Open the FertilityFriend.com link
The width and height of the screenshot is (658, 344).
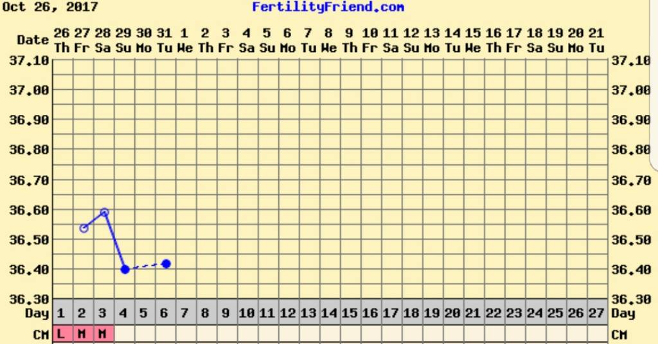328,8
